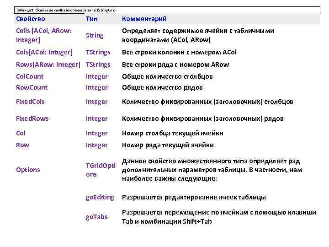This screenshot has height=247, width=329.
Task: Click 'TStrings' type in the Rows row
Action: [x=98, y=64]
